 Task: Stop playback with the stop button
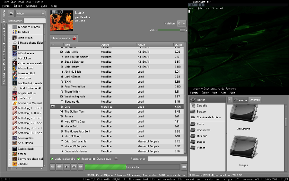click(67, 167)
